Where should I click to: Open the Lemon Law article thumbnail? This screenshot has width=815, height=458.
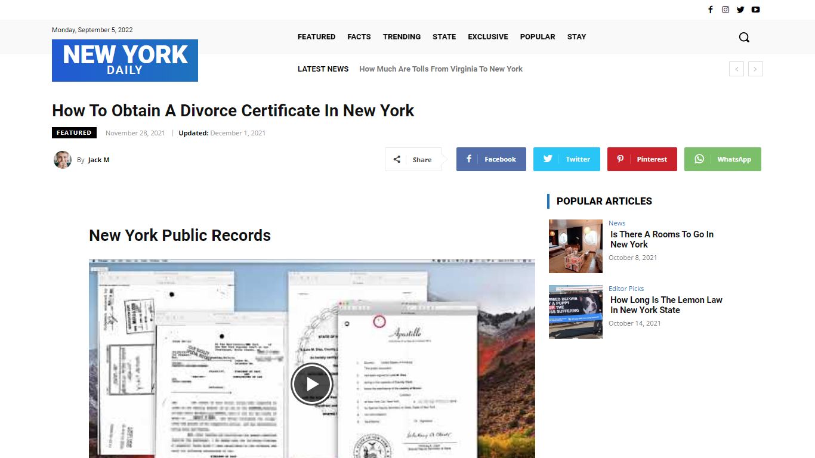[x=576, y=312]
